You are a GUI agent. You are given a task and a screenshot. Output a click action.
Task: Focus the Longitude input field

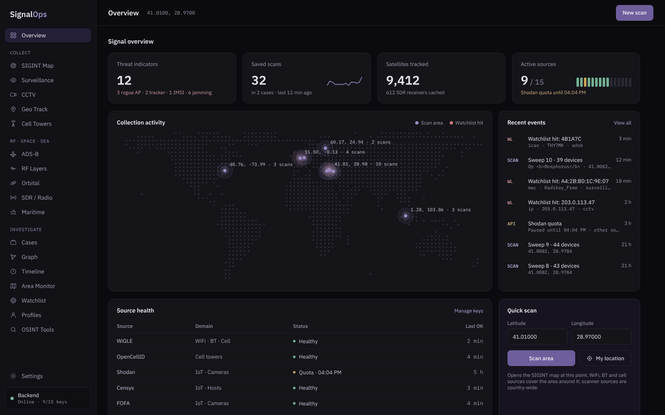click(601, 337)
